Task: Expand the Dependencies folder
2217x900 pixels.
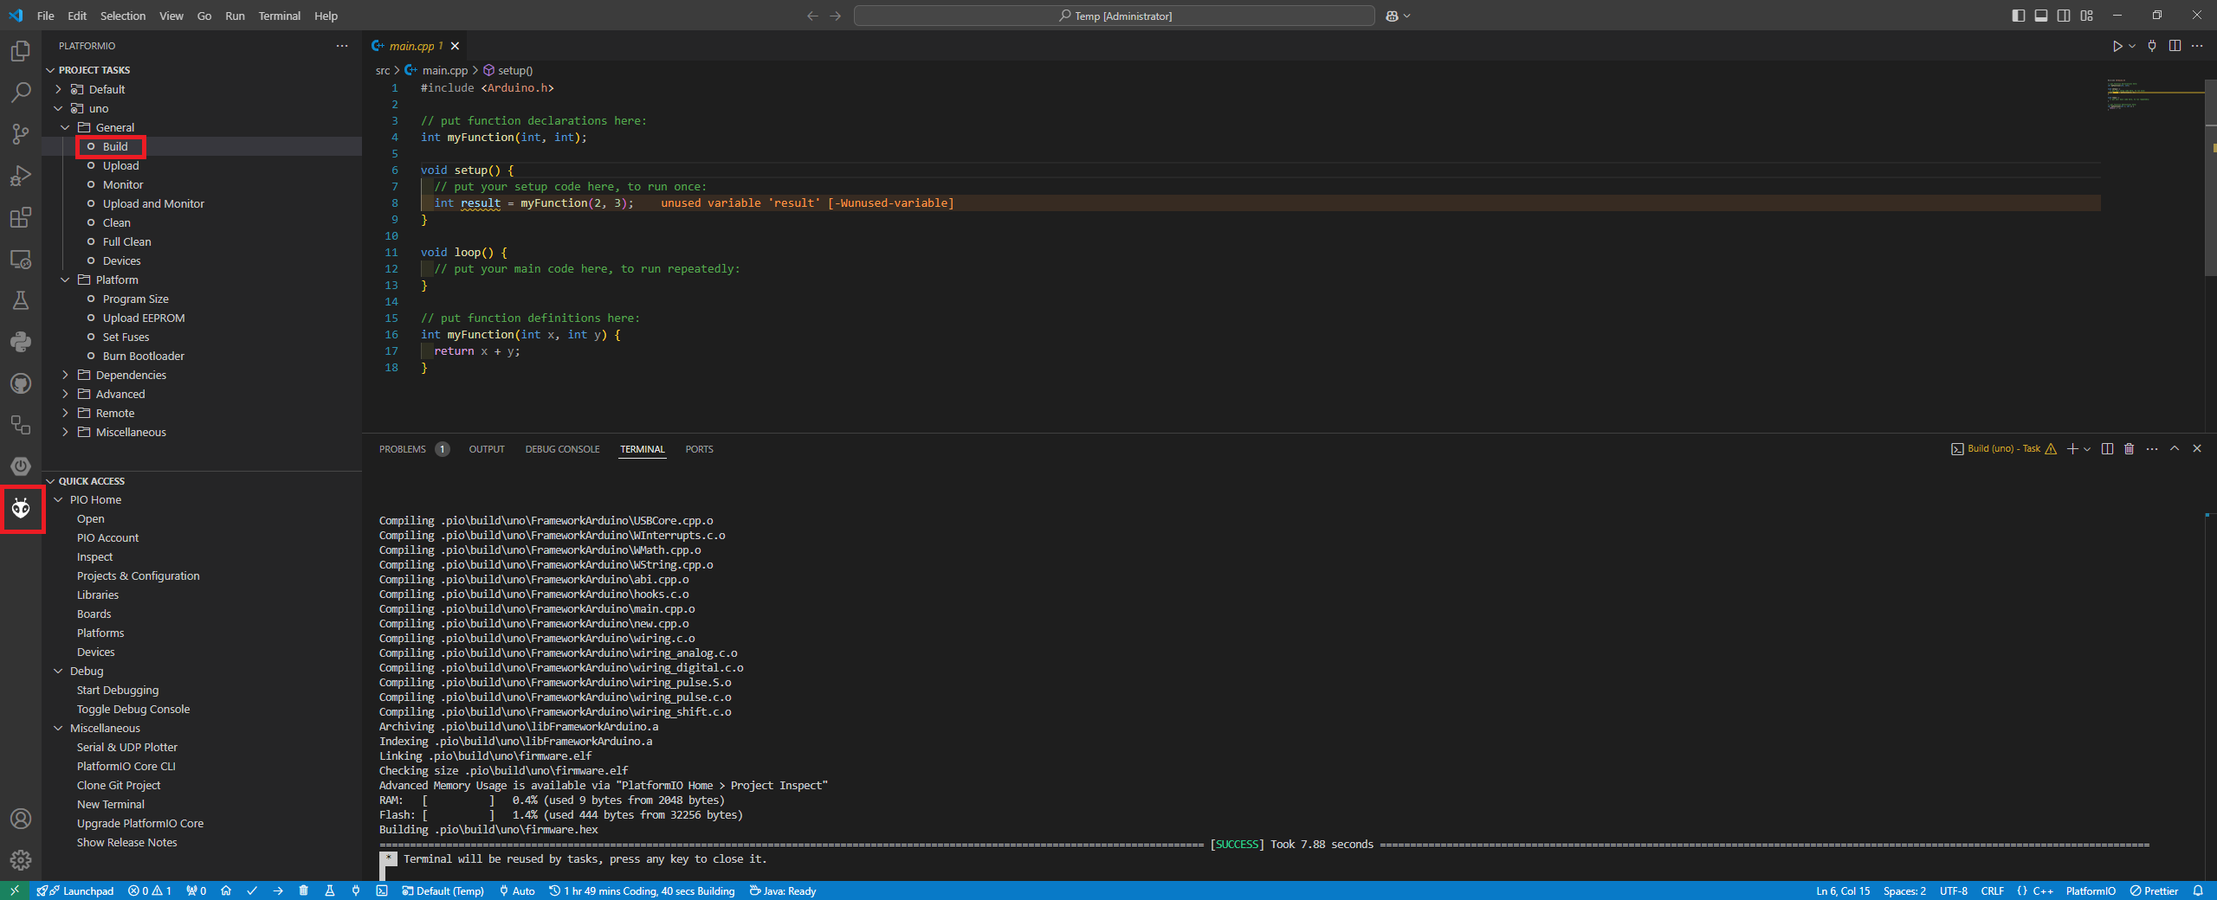Action: 130,375
